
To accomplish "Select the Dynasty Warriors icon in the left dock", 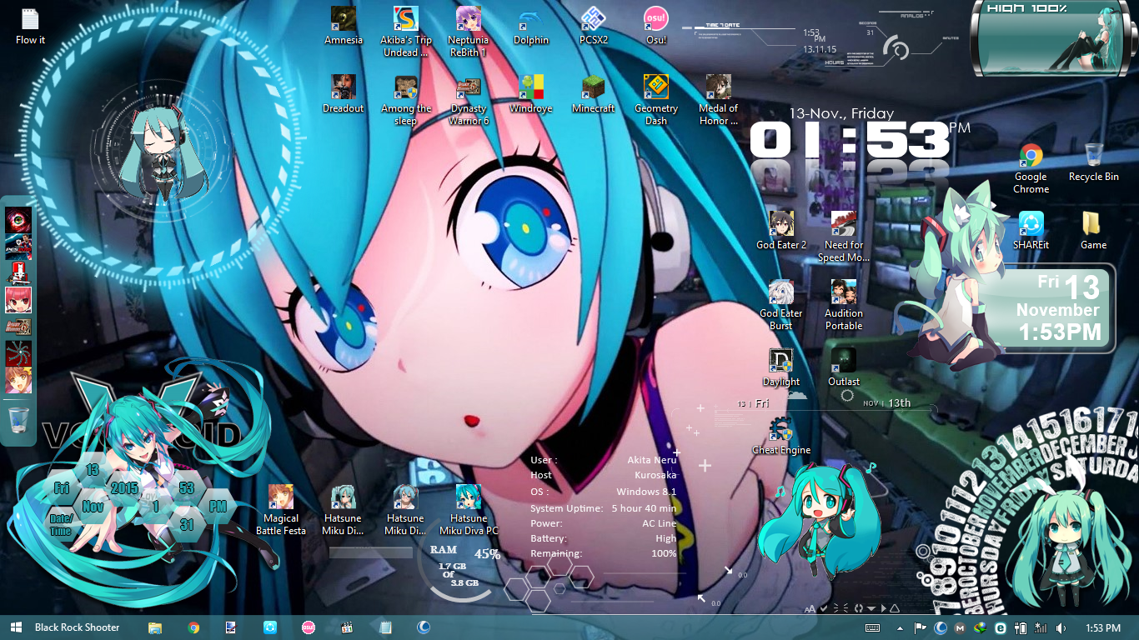I will [18, 326].
